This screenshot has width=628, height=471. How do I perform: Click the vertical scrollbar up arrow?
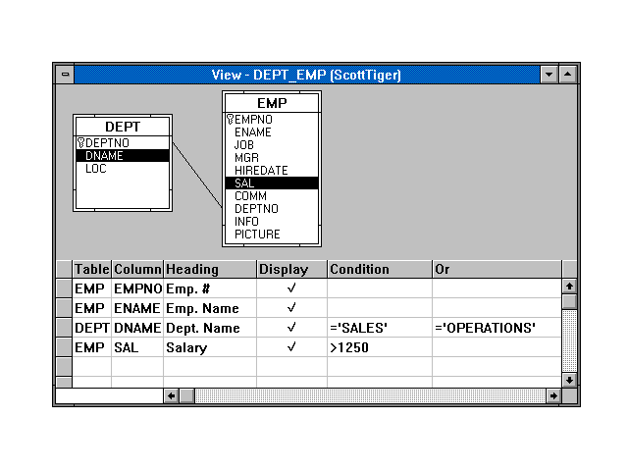click(x=569, y=287)
